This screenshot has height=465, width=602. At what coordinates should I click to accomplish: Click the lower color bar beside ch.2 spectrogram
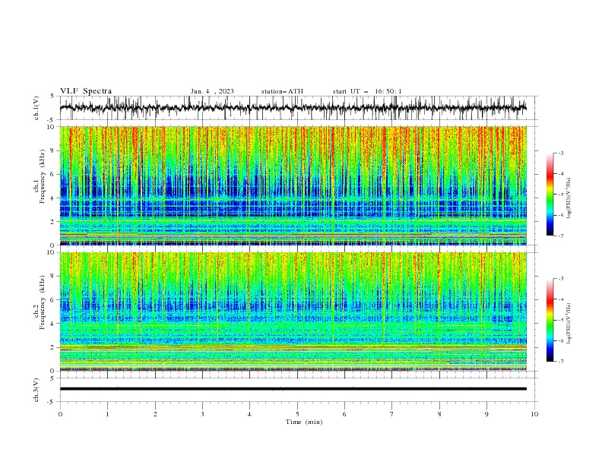[x=550, y=320]
